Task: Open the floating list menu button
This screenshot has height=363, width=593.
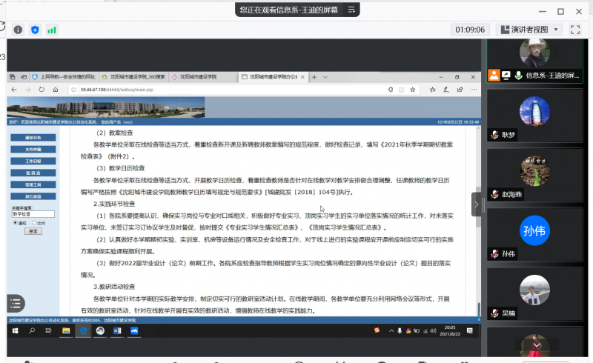Action: (16, 303)
